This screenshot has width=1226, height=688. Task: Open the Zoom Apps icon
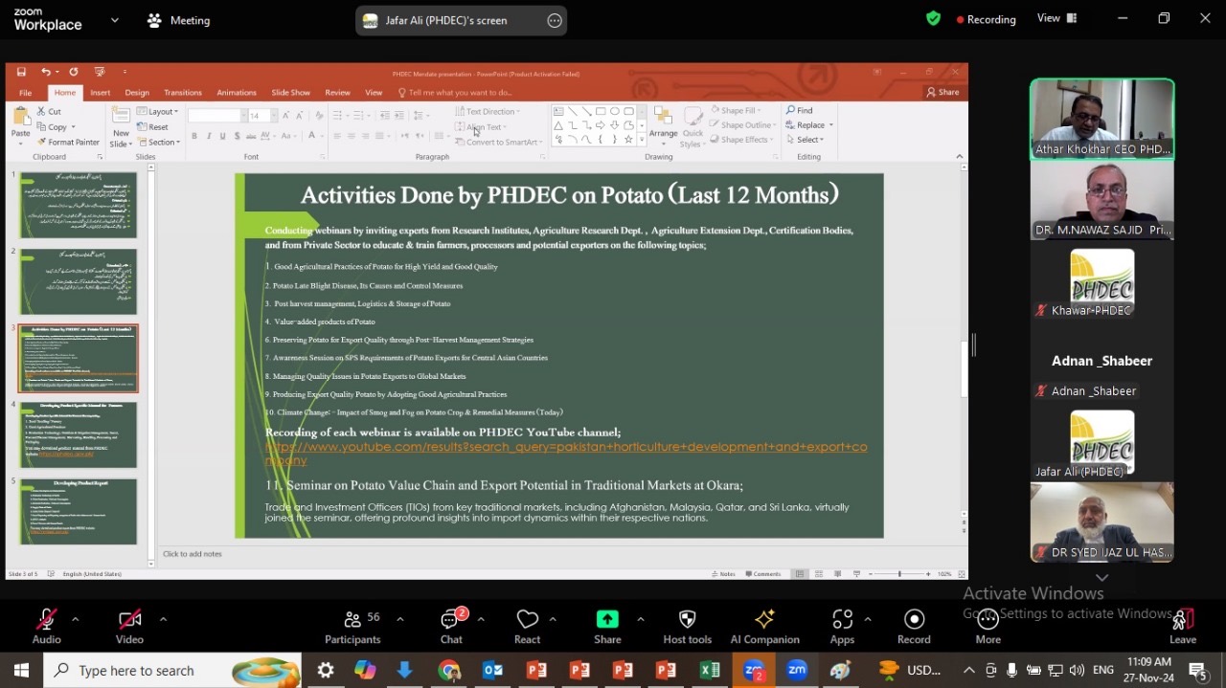click(842, 627)
